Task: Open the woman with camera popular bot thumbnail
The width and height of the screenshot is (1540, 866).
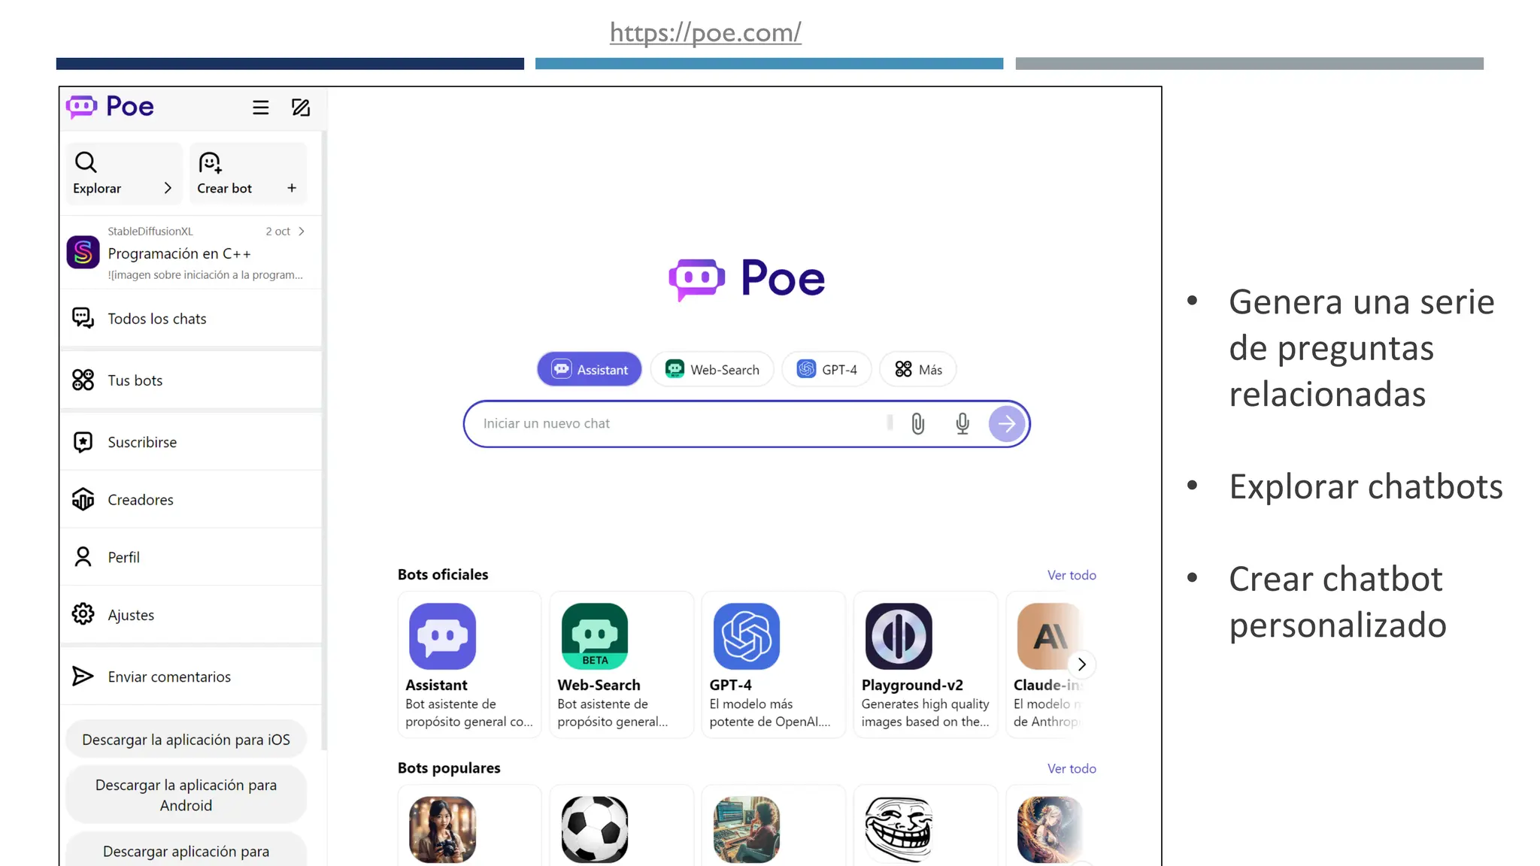Action: (x=442, y=829)
